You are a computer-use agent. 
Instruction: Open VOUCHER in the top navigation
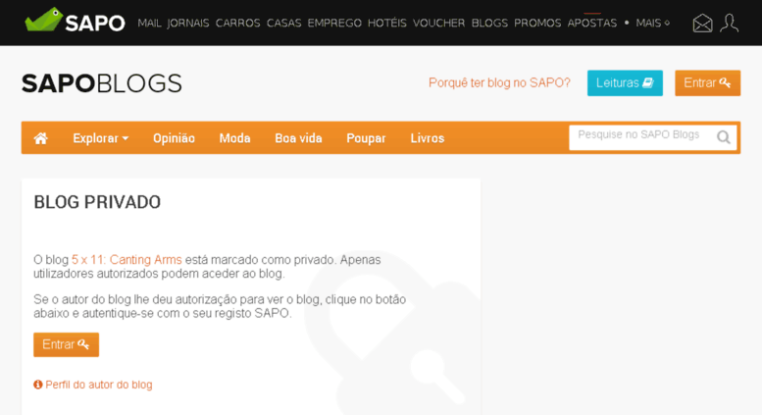(438, 23)
